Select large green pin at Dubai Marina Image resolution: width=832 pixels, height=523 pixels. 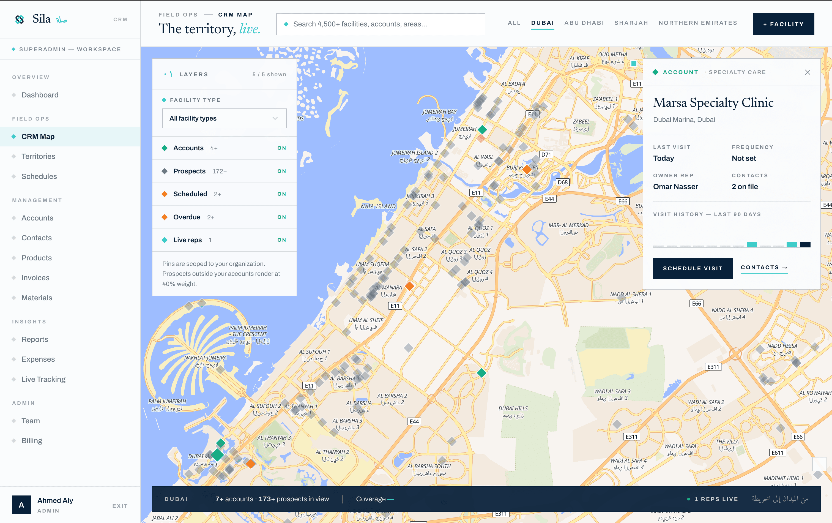[217, 454]
